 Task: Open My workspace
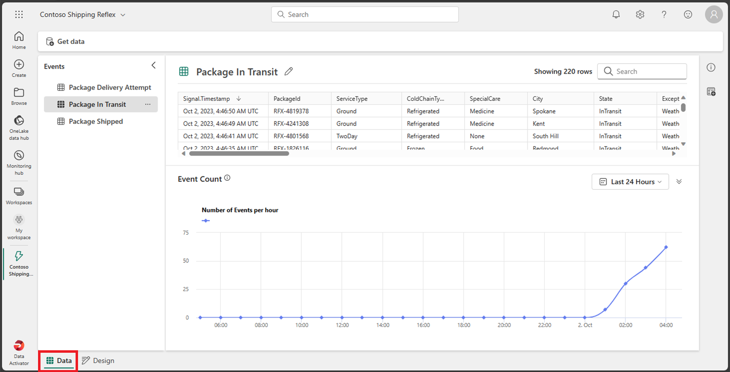click(x=19, y=227)
